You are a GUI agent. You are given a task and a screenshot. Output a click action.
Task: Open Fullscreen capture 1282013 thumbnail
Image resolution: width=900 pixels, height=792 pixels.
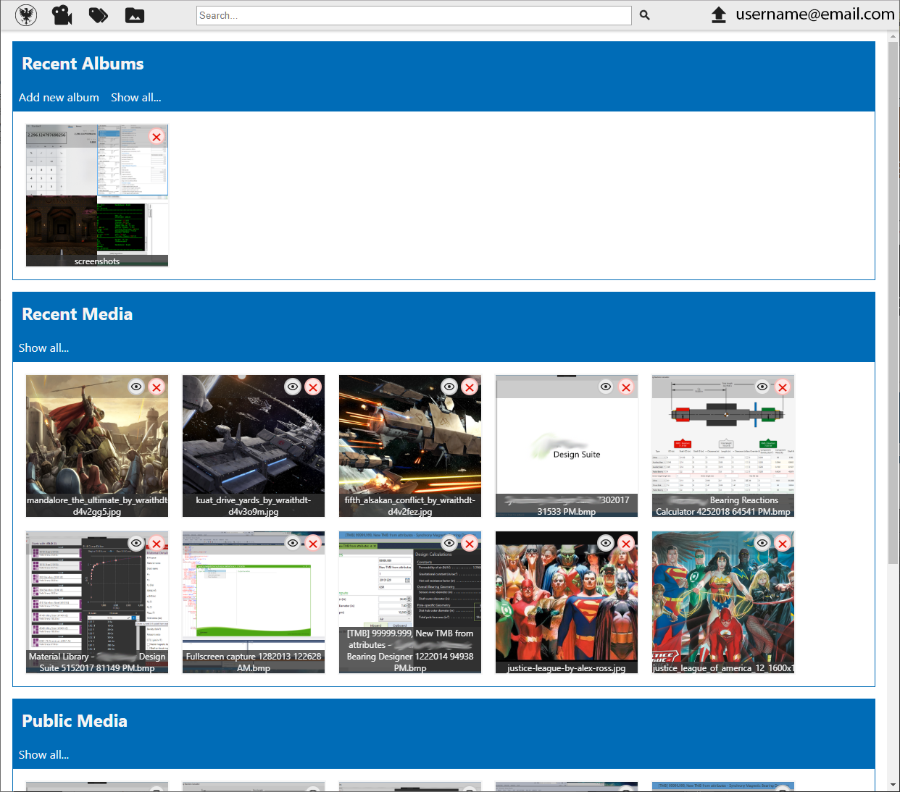[x=254, y=602]
